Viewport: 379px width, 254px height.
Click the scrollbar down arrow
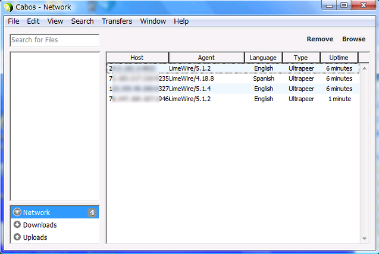[x=365, y=239]
